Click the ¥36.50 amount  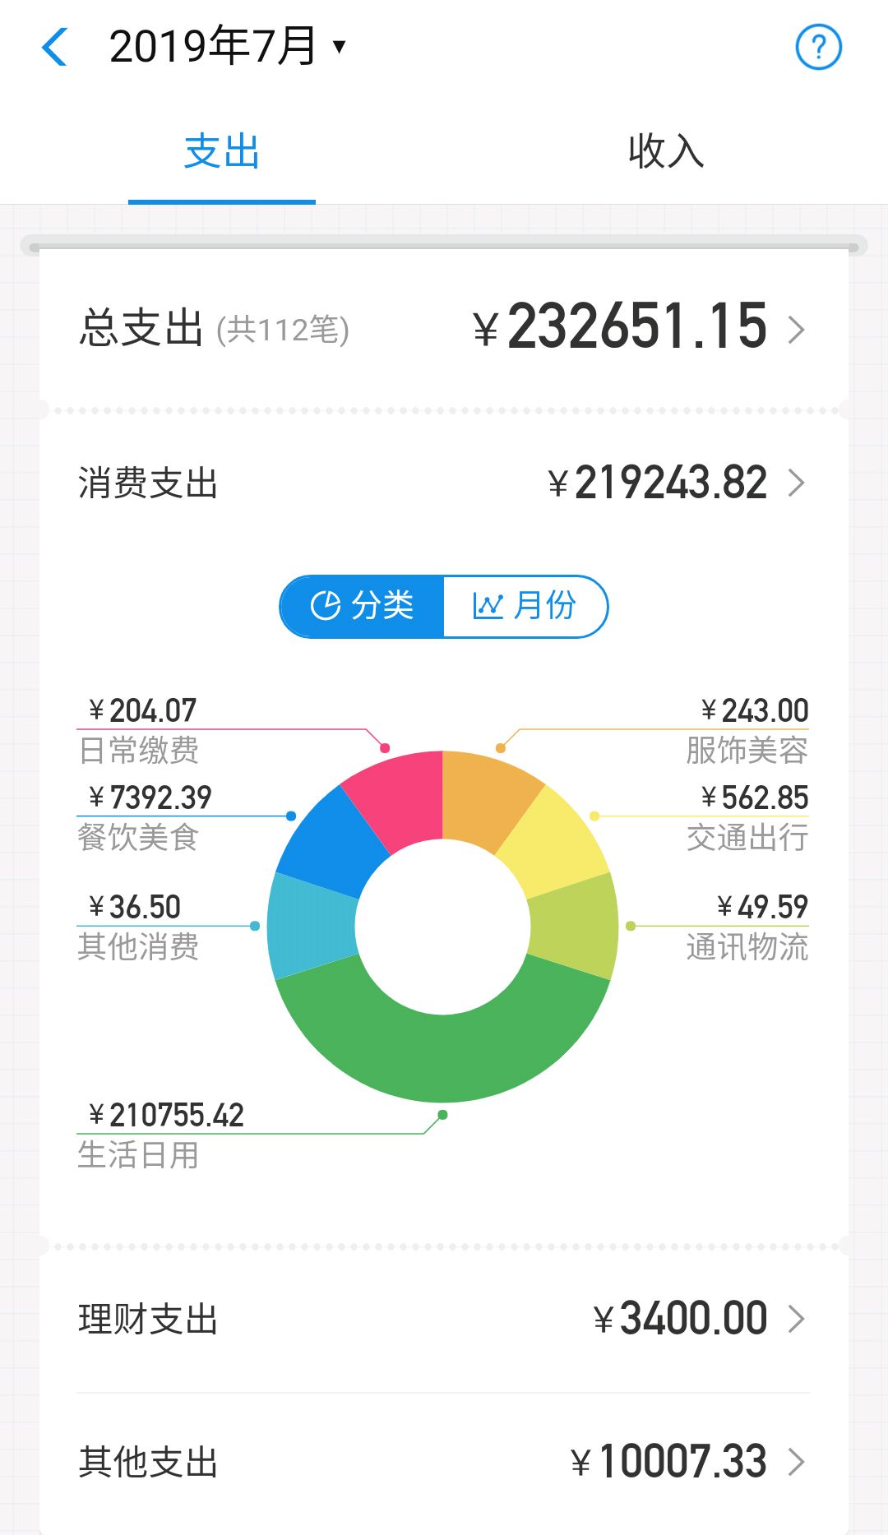pos(135,907)
